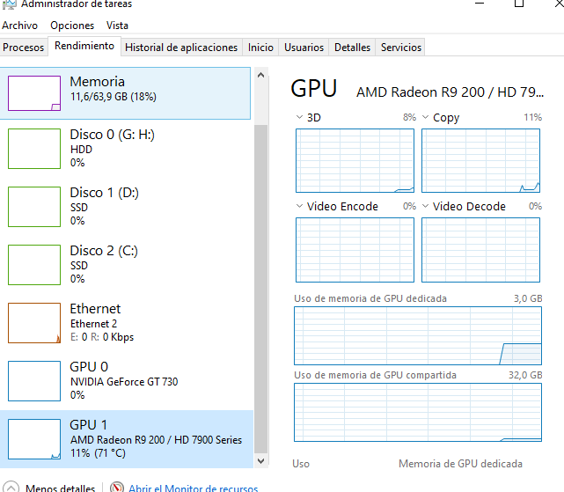
Task: Select the Rendimiento tab
Action: (84, 46)
